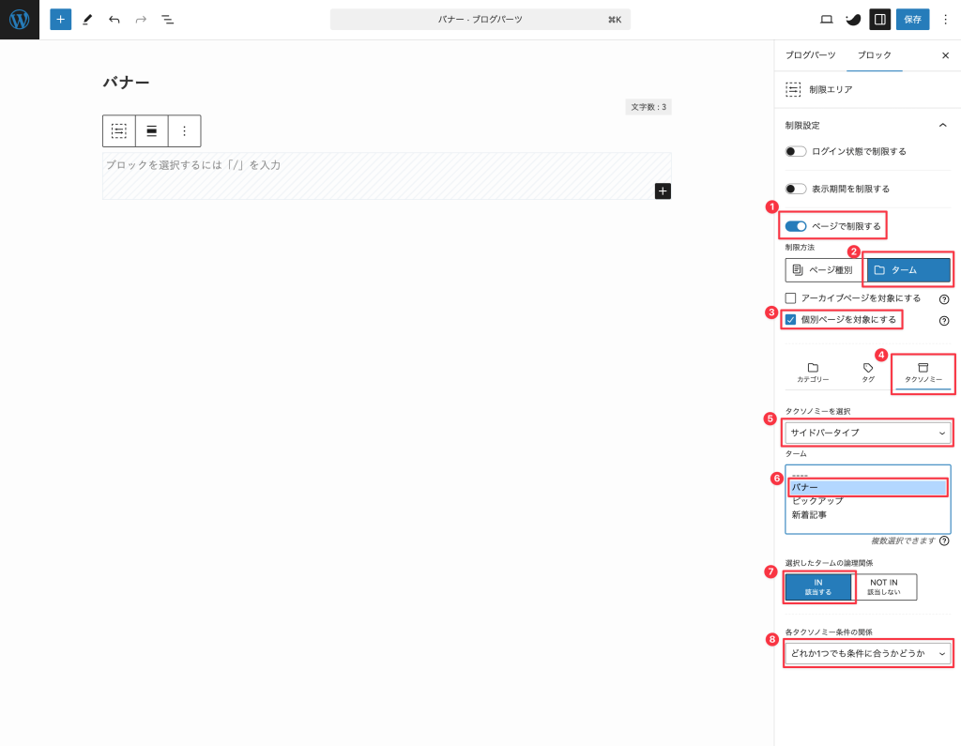Click the Jetpack cloud icon
The image size is (961, 746).
(x=852, y=19)
